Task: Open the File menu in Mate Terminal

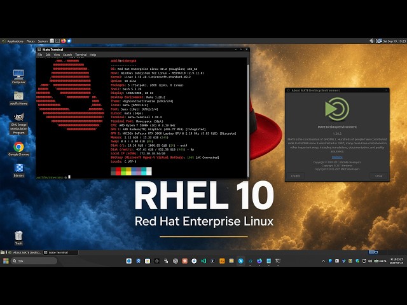Action: pyautogui.click(x=39, y=55)
